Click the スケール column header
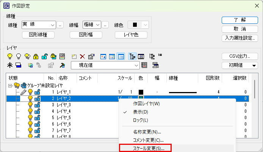 click(x=124, y=78)
